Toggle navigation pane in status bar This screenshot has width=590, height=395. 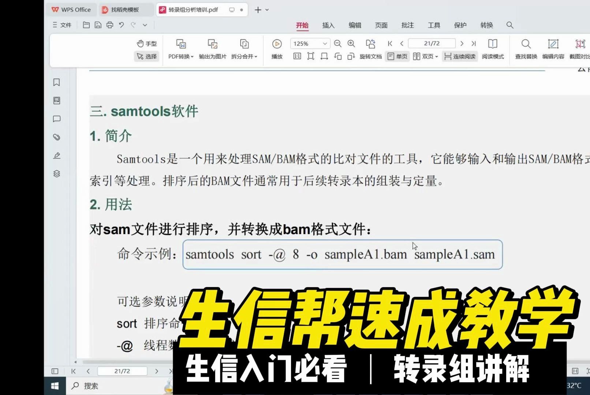55,371
